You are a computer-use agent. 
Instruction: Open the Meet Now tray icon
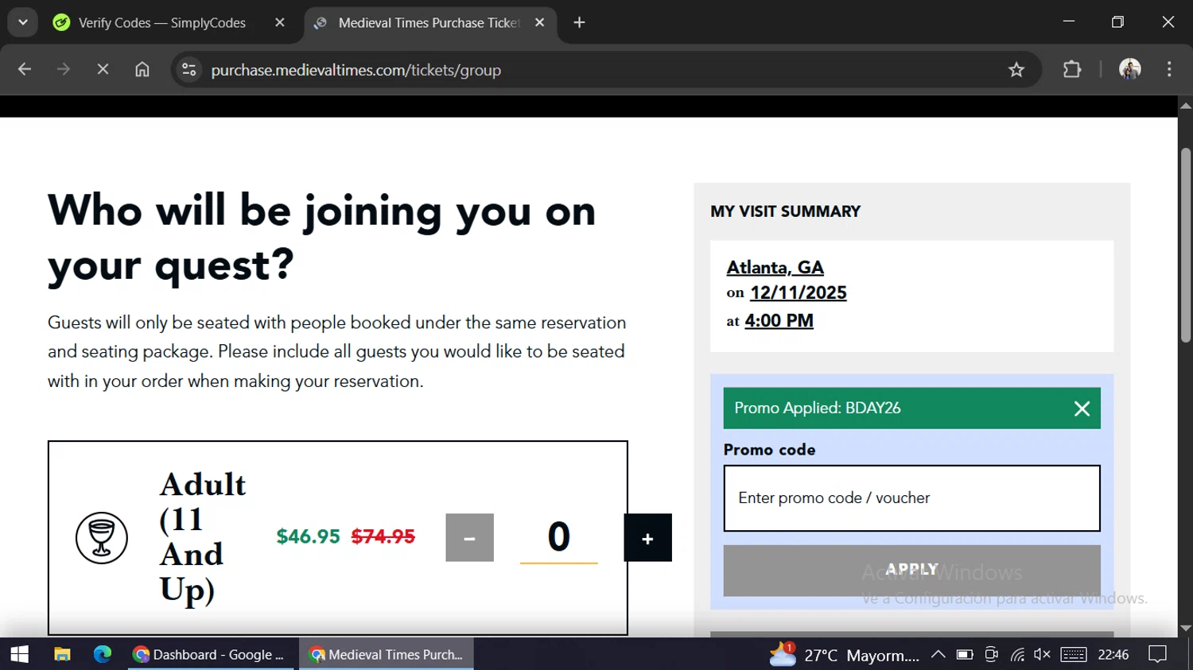pyautogui.click(x=991, y=655)
